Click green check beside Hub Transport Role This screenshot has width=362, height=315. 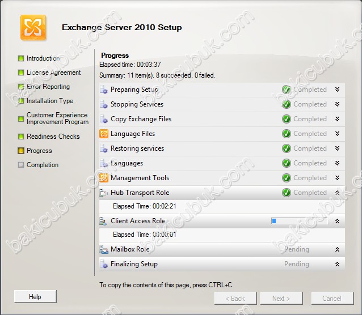coord(287,193)
